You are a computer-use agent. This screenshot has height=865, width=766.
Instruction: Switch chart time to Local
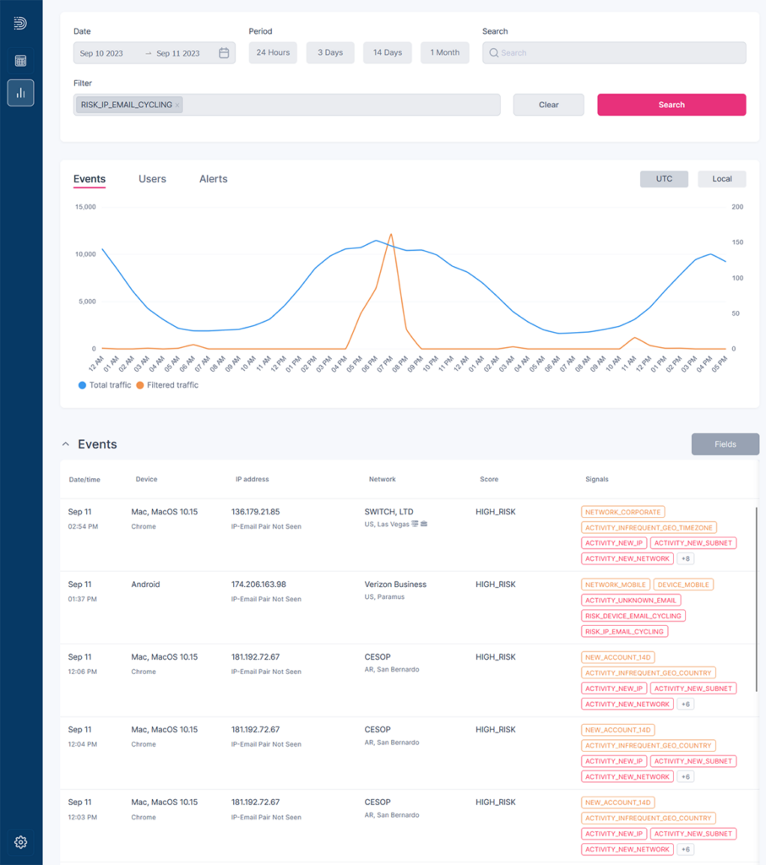pos(721,179)
